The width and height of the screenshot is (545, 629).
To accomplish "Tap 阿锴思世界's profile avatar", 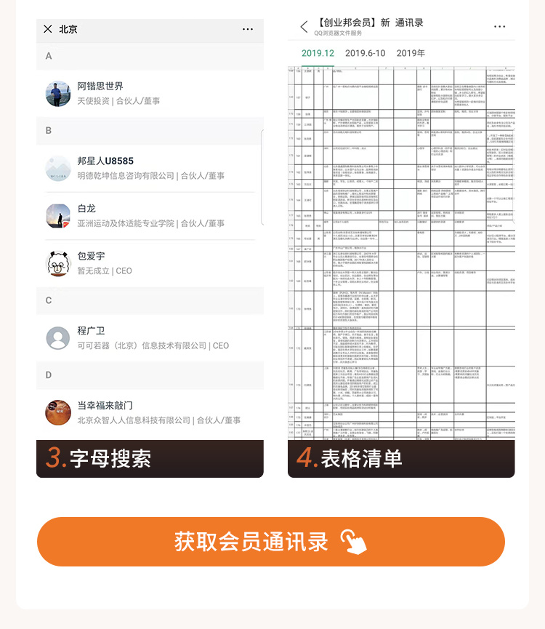I will click(x=58, y=93).
